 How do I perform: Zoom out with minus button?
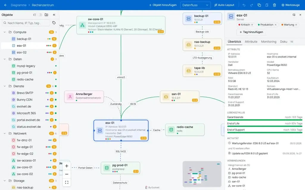click(x=66, y=174)
